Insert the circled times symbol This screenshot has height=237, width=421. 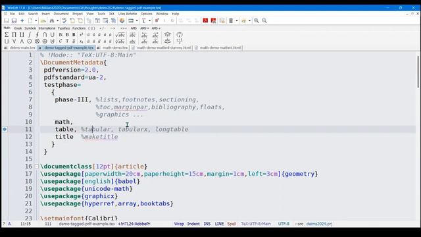click(x=37, y=41)
